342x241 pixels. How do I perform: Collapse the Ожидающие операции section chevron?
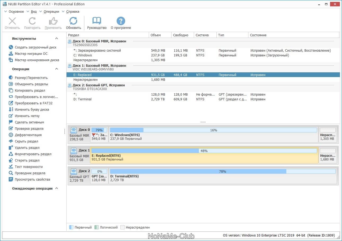[x=56, y=189]
